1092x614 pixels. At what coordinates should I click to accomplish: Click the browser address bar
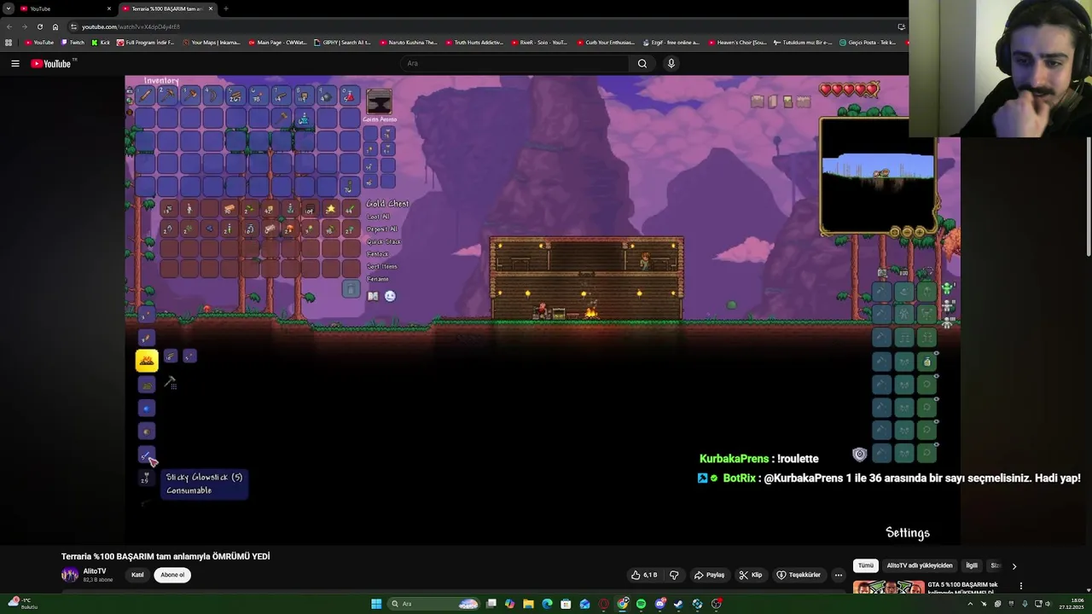(478, 26)
